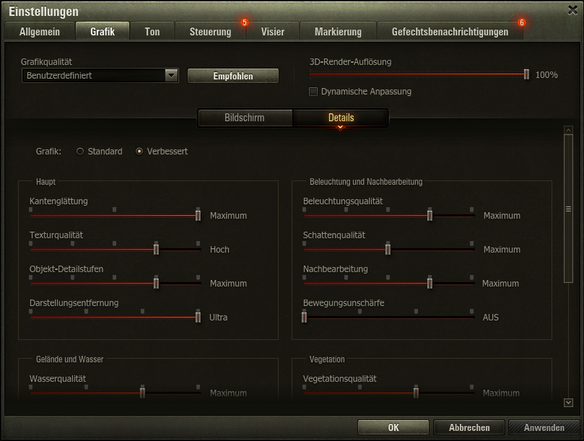Click the Texturqualität slider handle
584x441 pixels.
[x=156, y=249]
